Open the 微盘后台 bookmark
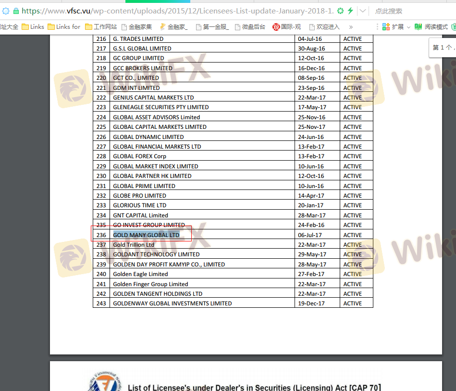This screenshot has width=456, height=391. click(x=250, y=27)
